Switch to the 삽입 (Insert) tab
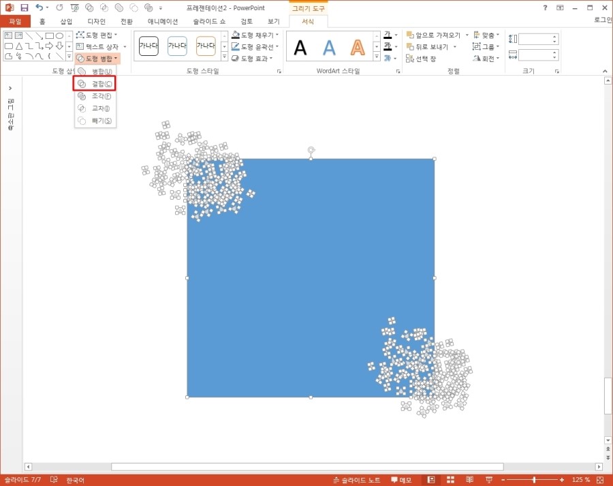The image size is (613, 486). [66, 22]
